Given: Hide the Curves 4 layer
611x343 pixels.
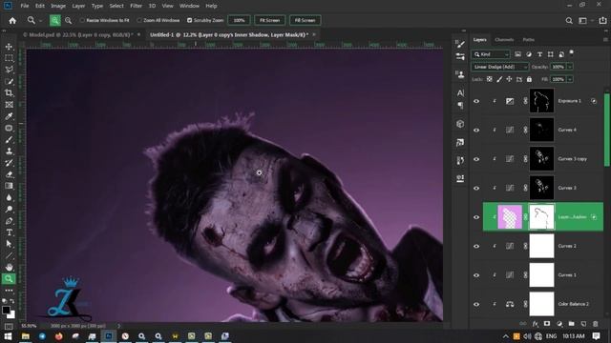Looking at the screenshot, I should point(476,130).
